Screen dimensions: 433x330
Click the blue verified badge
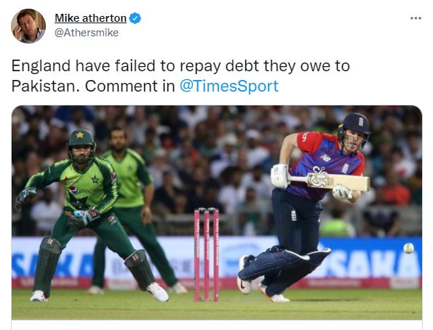(135, 18)
